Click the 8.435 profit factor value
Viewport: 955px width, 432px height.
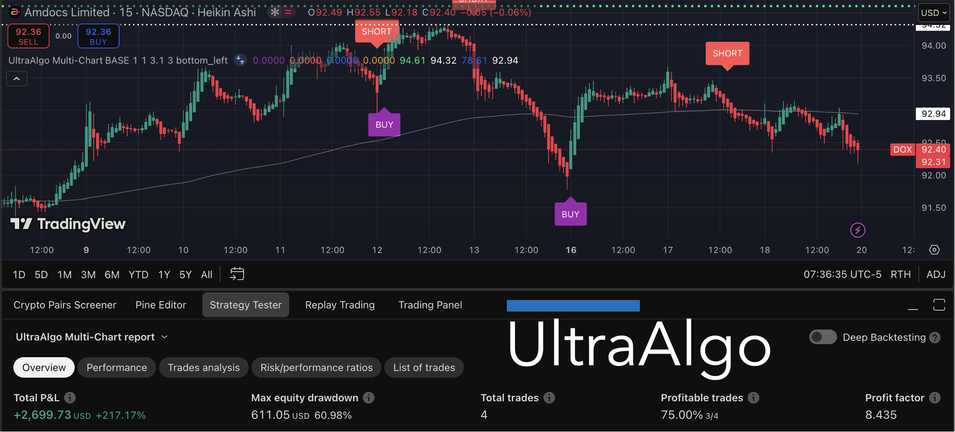point(881,415)
